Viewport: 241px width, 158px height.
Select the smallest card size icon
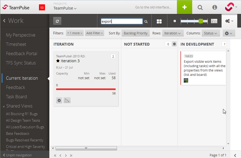tap(174, 21)
